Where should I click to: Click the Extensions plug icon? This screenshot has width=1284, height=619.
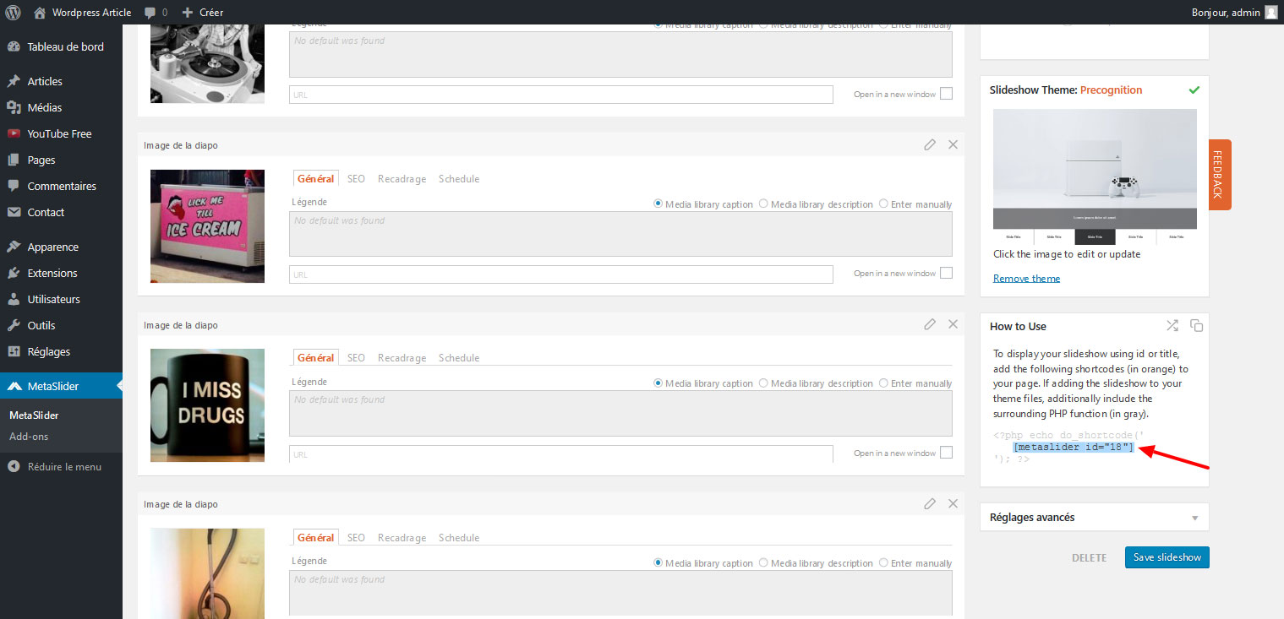click(x=14, y=273)
